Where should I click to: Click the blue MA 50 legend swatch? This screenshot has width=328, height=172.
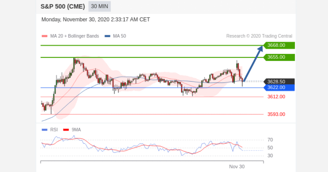click(x=107, y=36)
